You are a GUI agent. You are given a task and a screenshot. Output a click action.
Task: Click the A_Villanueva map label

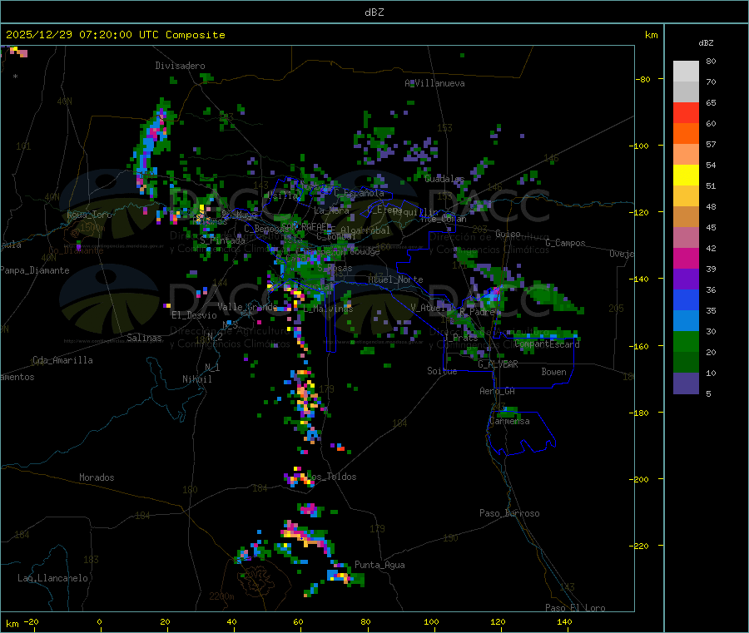434,83
